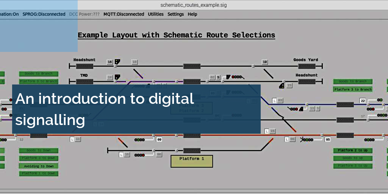Screen dimensions: 388x194
Task: Open the Settings menu
Action: coord(175,14)
